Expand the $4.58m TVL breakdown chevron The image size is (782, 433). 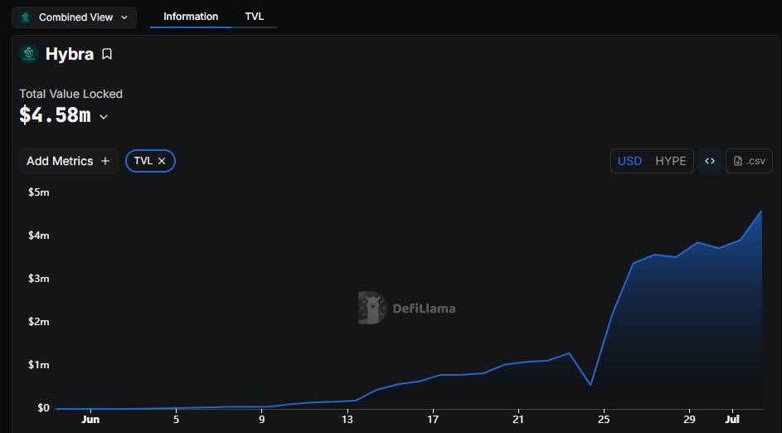[x=103, y=117]
